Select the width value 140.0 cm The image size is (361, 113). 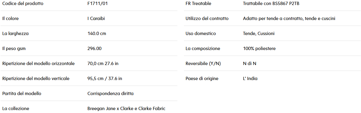(x=97, y=34)
